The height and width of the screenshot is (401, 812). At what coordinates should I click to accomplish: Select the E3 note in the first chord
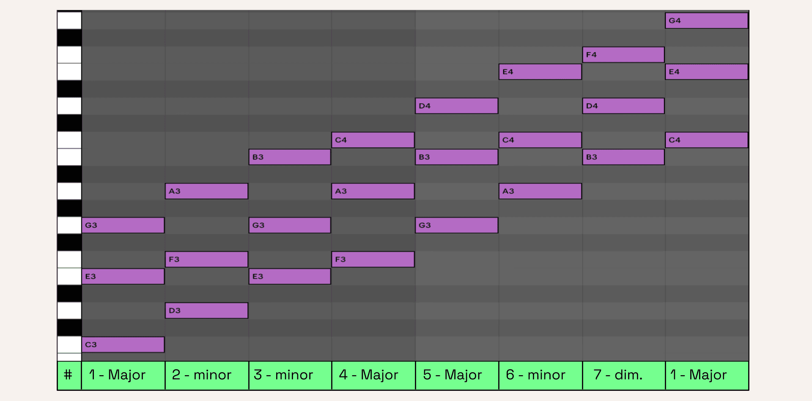tap(123, 276)
